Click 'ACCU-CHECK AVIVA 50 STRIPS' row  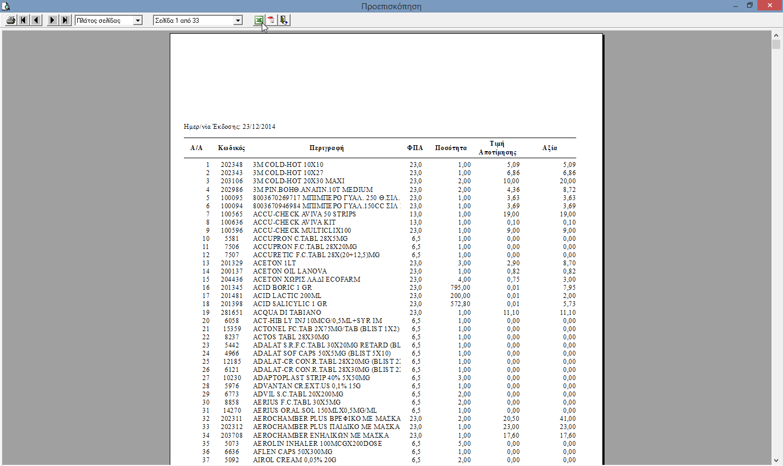380,214
